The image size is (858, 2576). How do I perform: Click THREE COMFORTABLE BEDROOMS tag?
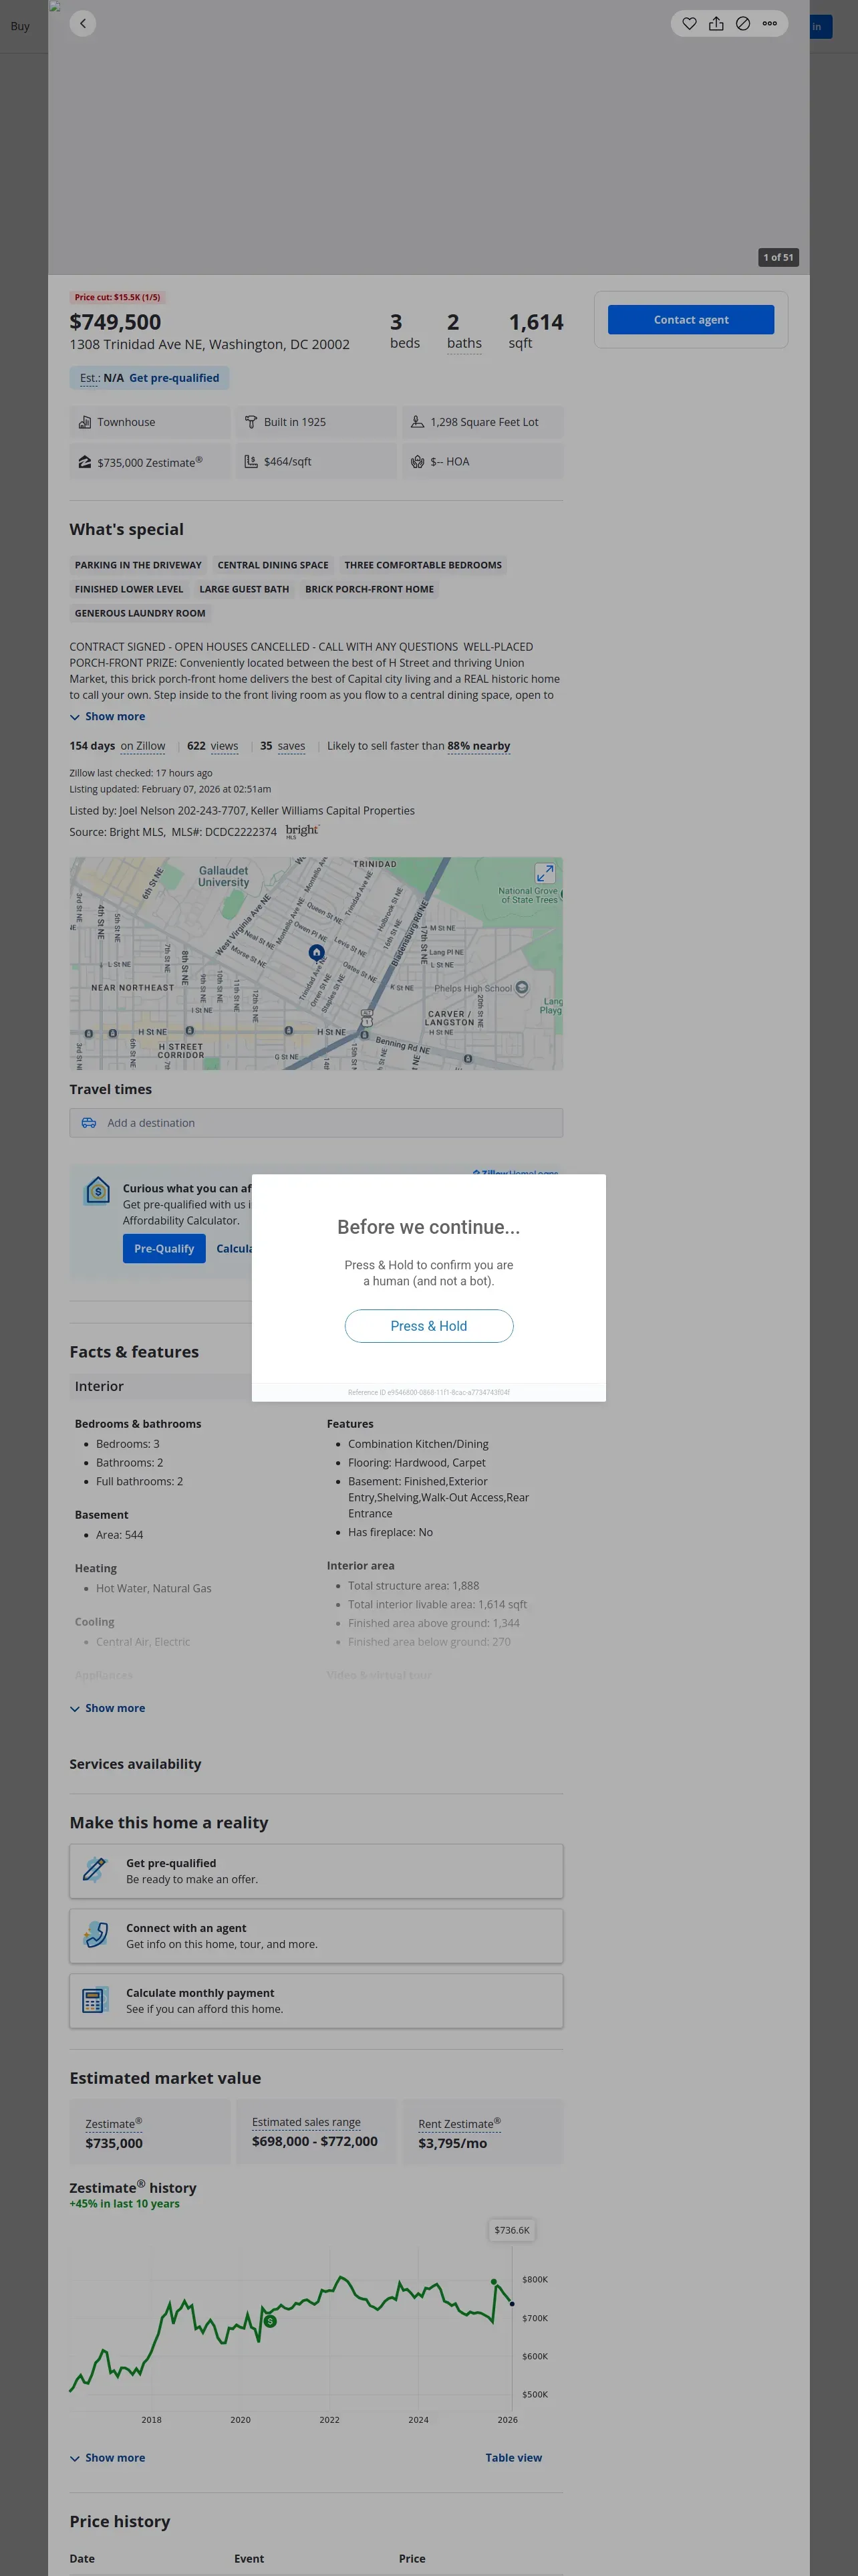[x=424, y=565]
